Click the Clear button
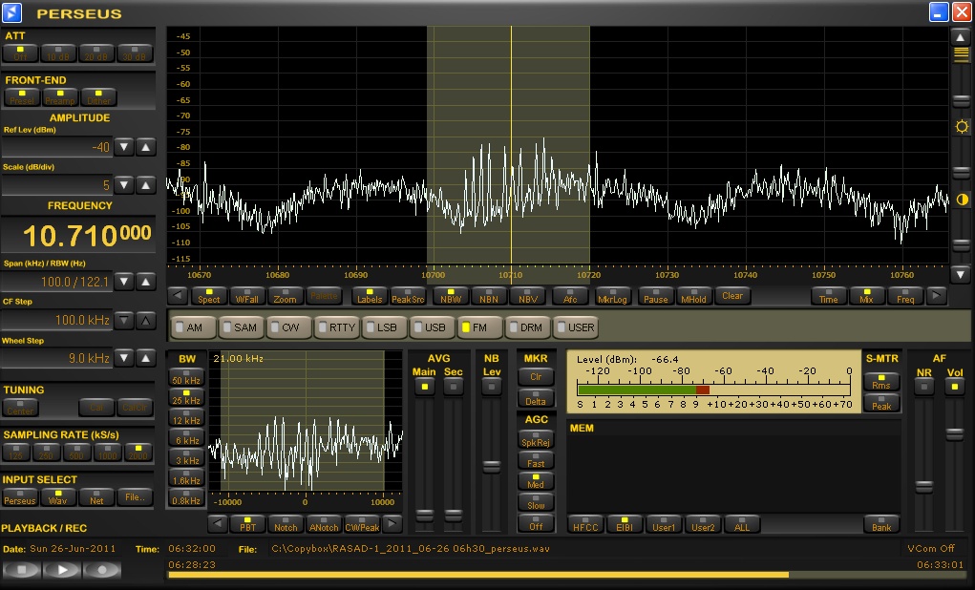The height and width of the screenshot is (590, 975). tap(732, 297)
